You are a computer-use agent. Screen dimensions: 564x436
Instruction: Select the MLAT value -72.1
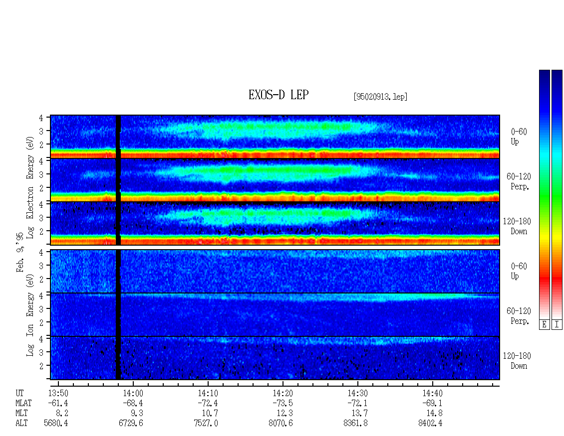coord(357,403)
